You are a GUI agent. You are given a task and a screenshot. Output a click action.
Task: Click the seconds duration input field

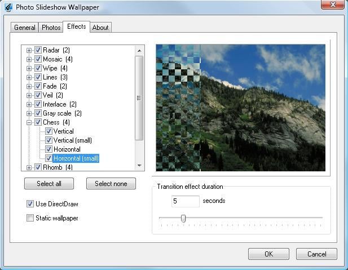pyautogui.click(x=185, y=201)
